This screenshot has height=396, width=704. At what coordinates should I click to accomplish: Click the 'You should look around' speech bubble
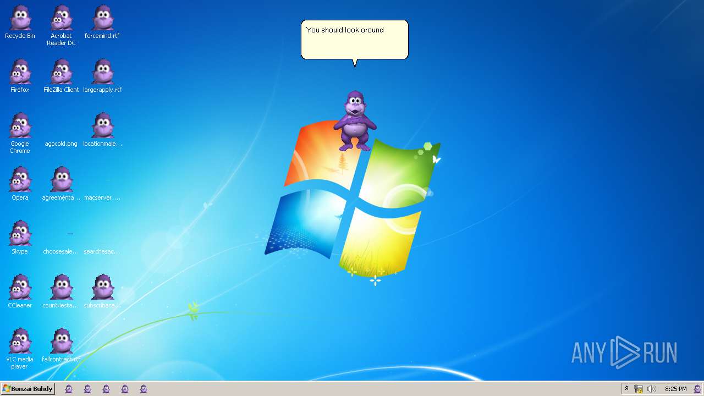pos(355,40)
